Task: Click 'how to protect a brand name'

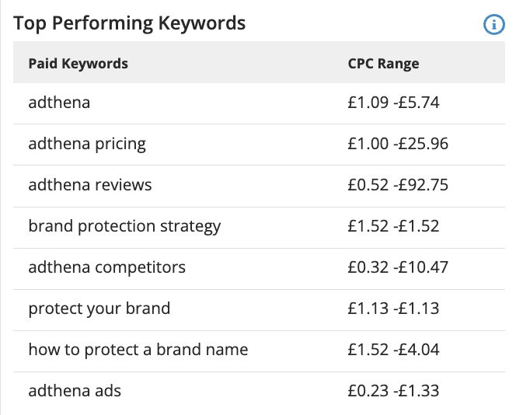Action: [138, 350]
